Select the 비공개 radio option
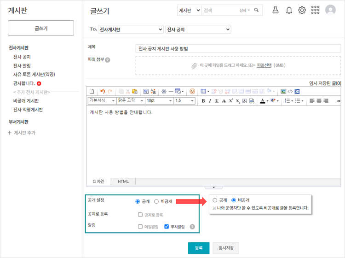345x258 pixels. 156,201
